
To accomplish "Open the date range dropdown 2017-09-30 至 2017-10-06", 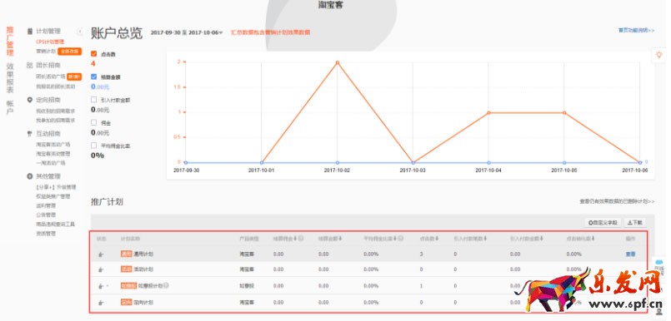I will tap(187, 32).
